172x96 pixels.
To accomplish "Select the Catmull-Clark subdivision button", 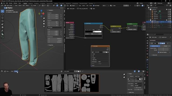I will (155, 46).
